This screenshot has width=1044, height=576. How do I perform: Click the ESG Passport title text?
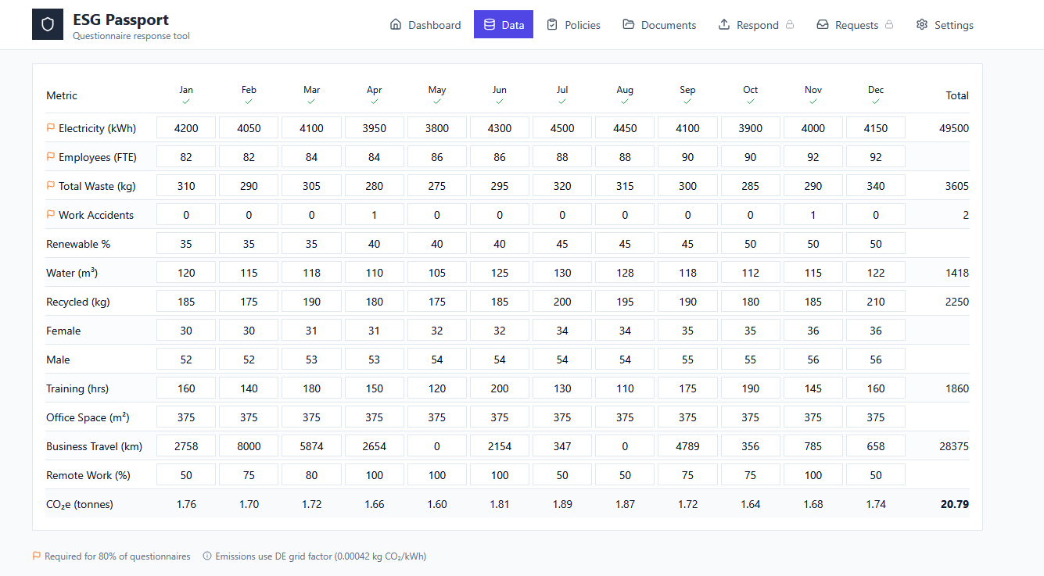pos(120,19)
